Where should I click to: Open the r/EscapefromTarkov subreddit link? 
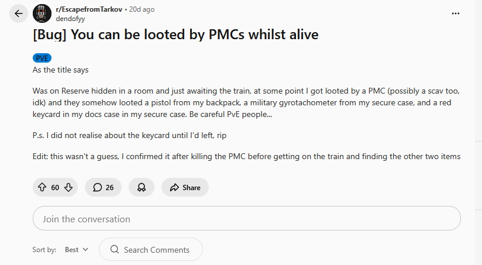tap(88, 9)
